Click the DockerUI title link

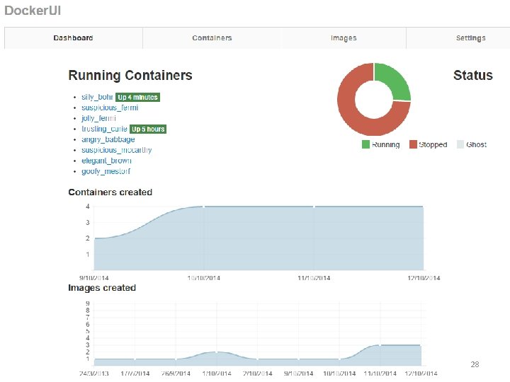[33, 11]
